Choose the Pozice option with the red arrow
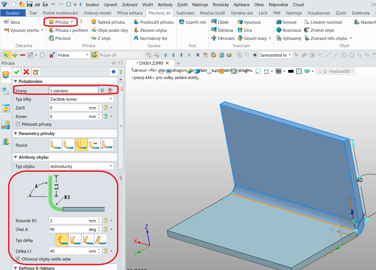 (x=94, y=145)
